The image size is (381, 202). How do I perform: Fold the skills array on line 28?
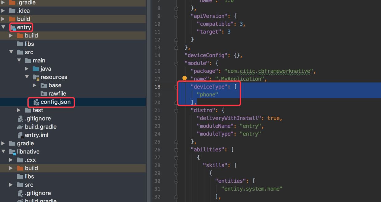point(176,165)
